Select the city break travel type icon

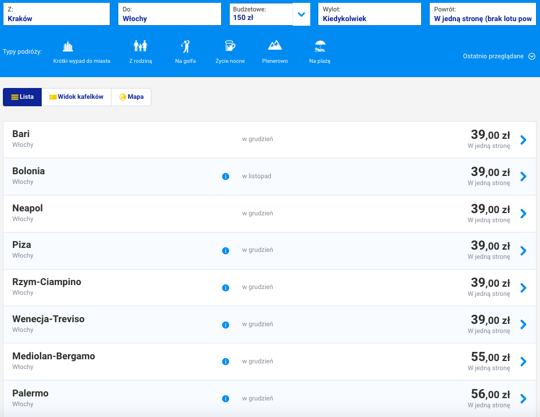68,47
